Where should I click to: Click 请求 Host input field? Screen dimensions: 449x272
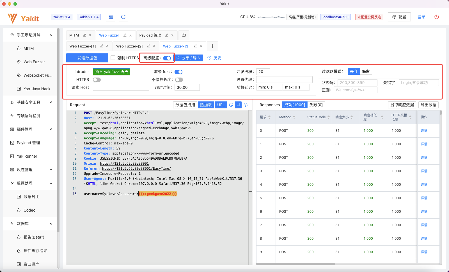click(121, 87)
